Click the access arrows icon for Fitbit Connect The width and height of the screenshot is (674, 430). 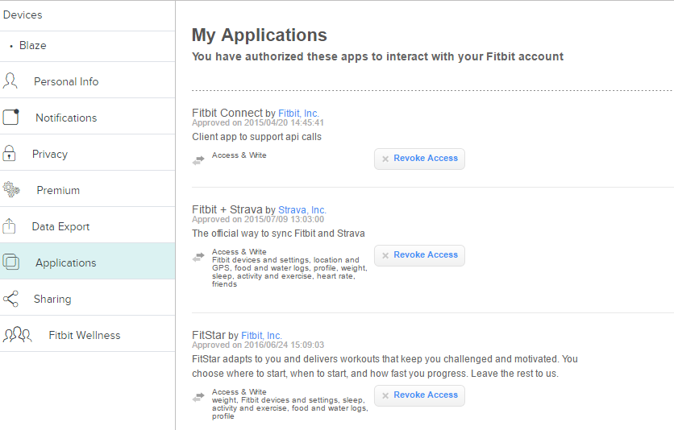[x=198, y=160]
